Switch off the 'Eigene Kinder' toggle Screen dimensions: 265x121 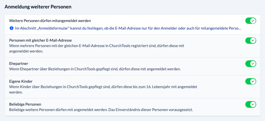point(251,81)
